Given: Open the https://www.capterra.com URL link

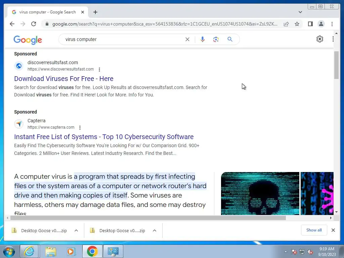Looking at the screenshot, I should pyautogui.click(x=51, y=127).
